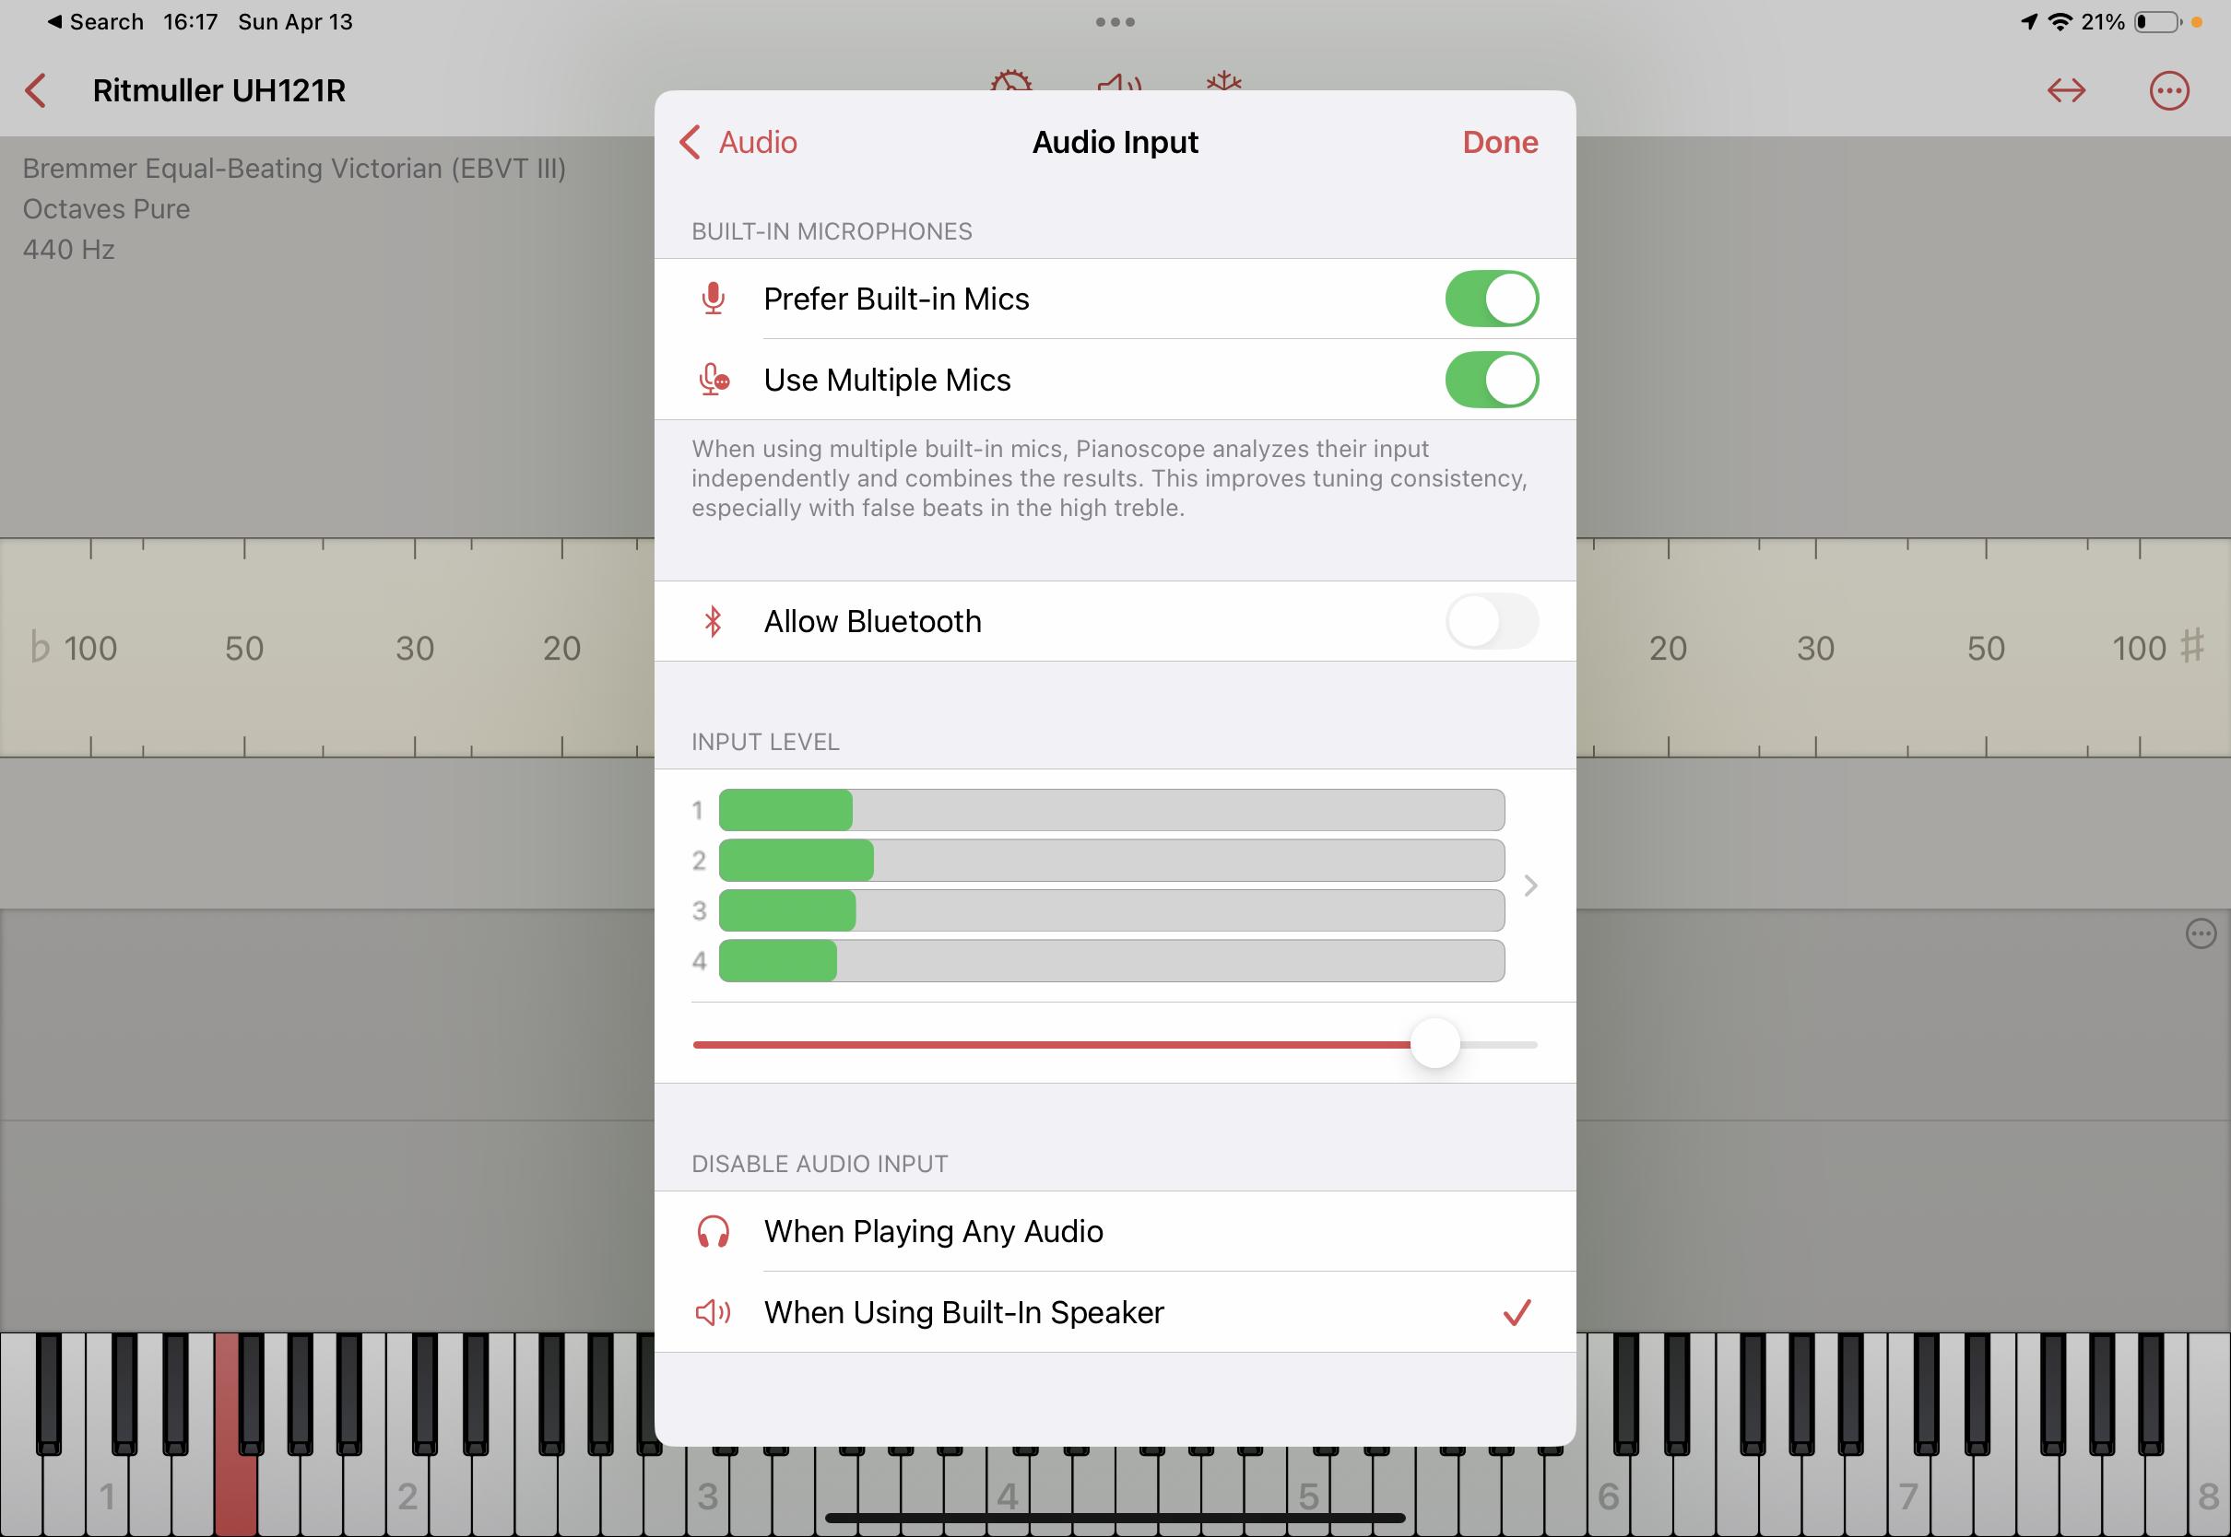2231x1537 pixels.
Task: Turn off the Prefer Built-in Mics switch
Action: [x=1492, y=299]
